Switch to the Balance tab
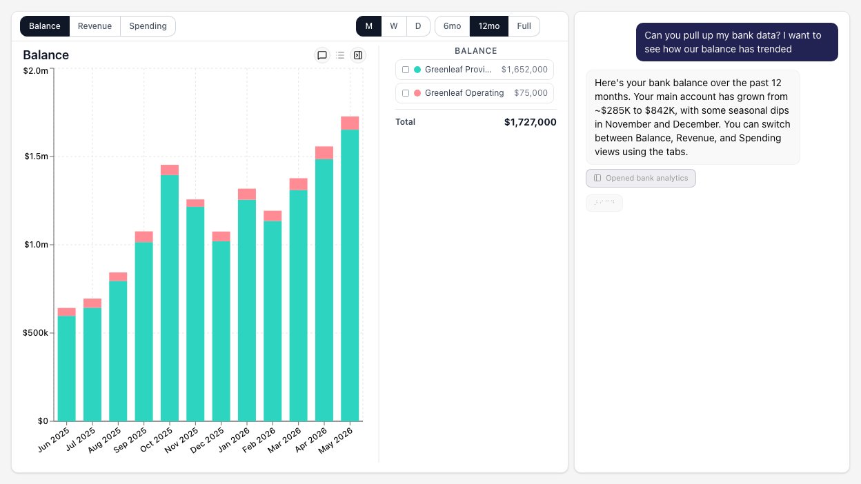Viewport: 861px width, 484px height. point(45,26)
